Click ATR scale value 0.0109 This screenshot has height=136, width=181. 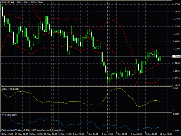[176, 114]
